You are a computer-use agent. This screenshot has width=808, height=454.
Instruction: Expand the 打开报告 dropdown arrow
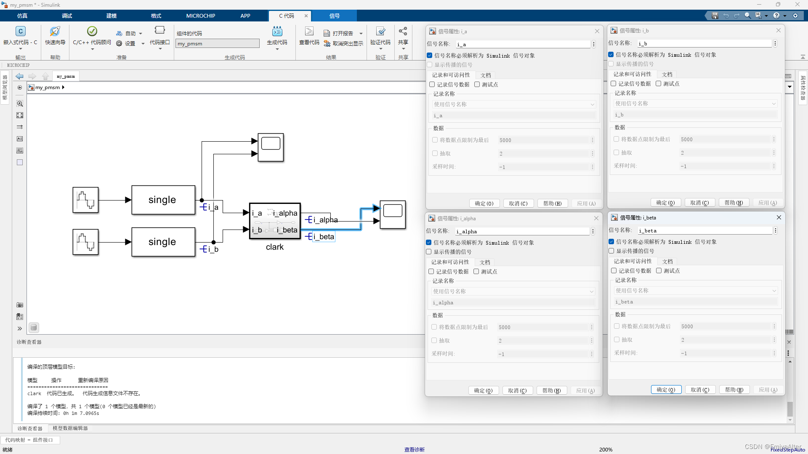point(361,34)
